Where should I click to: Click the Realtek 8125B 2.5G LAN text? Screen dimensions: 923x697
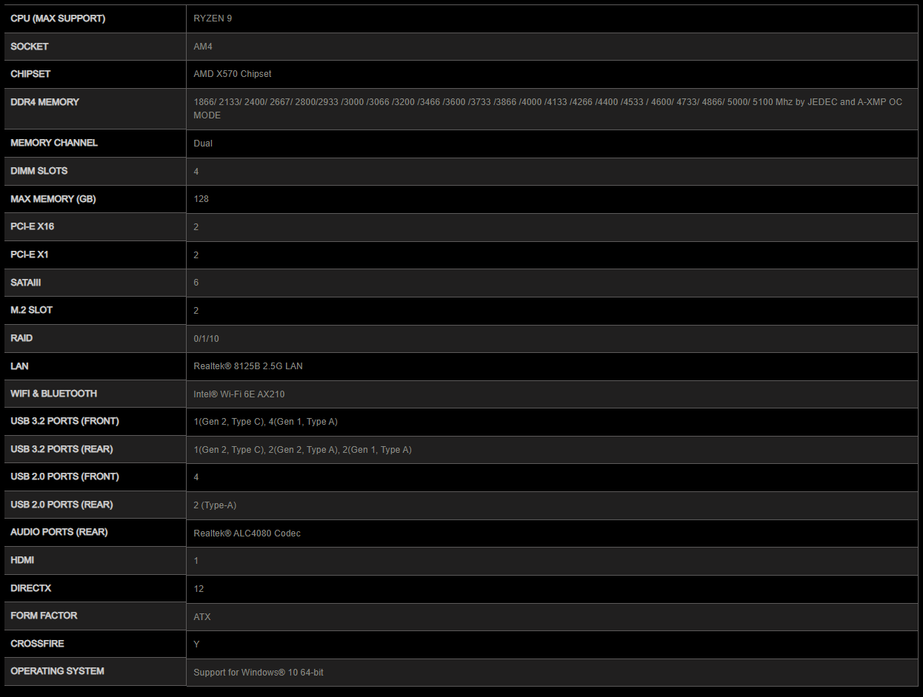tap(248, 366)
